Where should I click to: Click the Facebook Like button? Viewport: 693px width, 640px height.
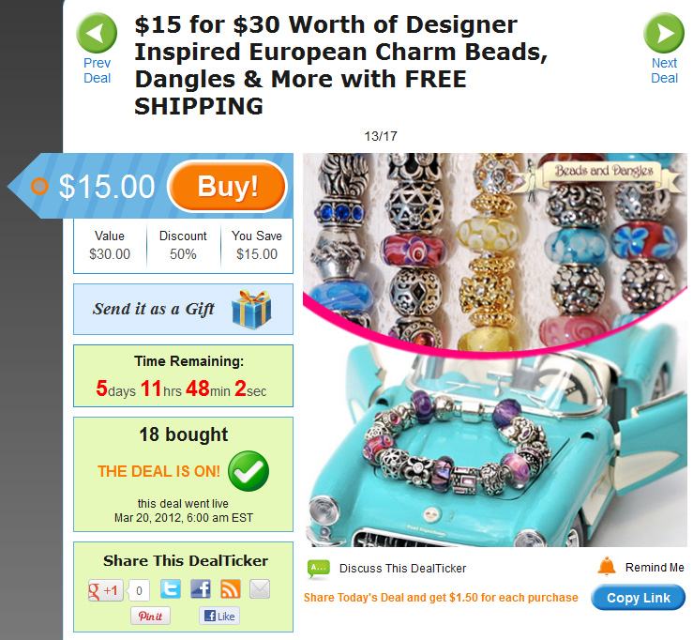tap(219, 616)
